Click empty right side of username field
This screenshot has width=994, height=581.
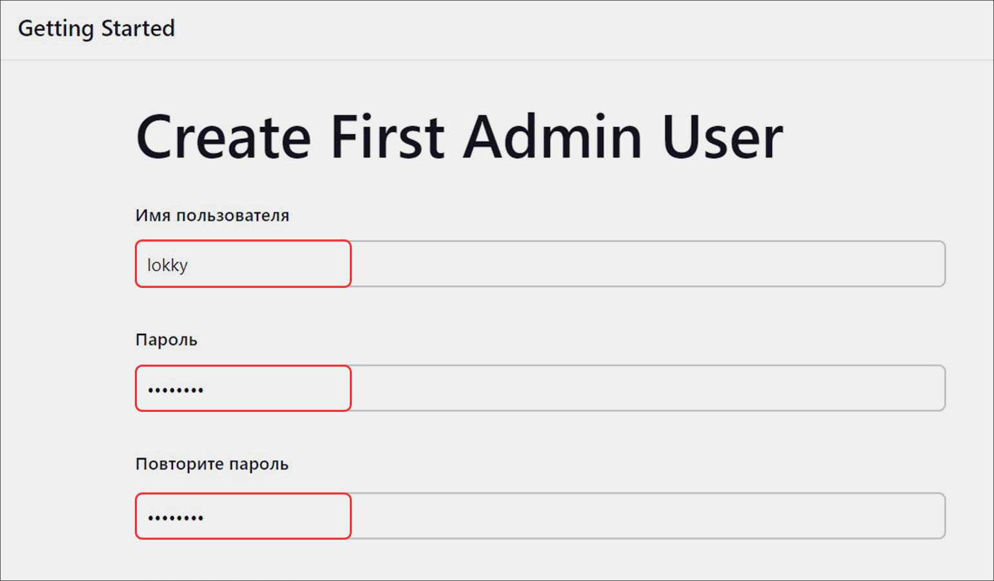pyautogui.click(x=775, y=264)
